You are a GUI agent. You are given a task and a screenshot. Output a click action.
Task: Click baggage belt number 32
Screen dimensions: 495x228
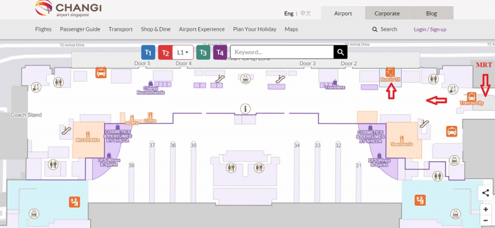pos(338,145)
